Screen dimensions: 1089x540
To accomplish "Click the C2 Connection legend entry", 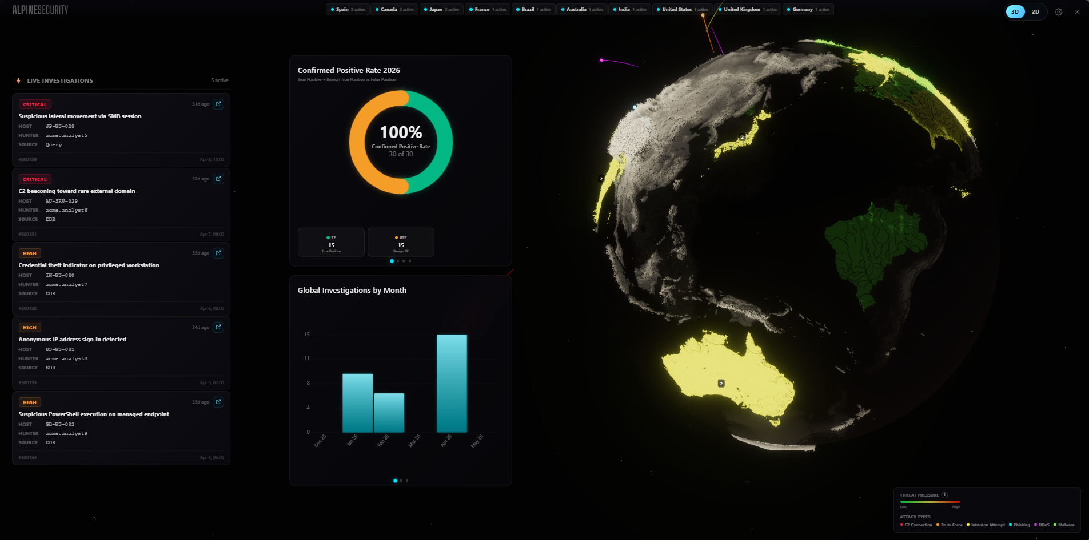I will (x=916, y=525).
